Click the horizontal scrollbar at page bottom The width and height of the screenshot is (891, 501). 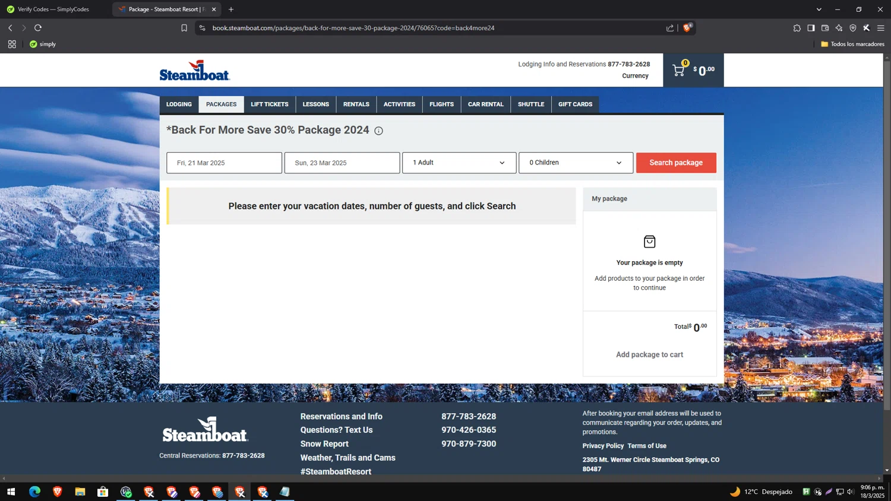tap(441, 478)
